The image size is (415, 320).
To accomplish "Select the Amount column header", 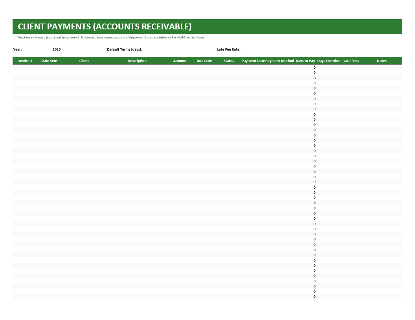I will click(x=180, y=61).
